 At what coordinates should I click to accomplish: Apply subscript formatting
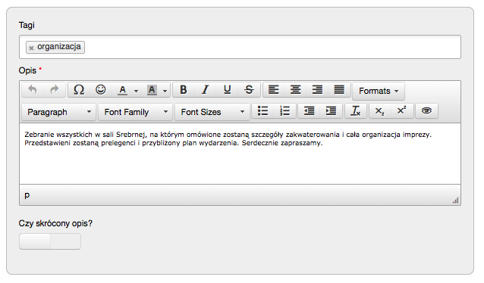[x=379, y=111]
